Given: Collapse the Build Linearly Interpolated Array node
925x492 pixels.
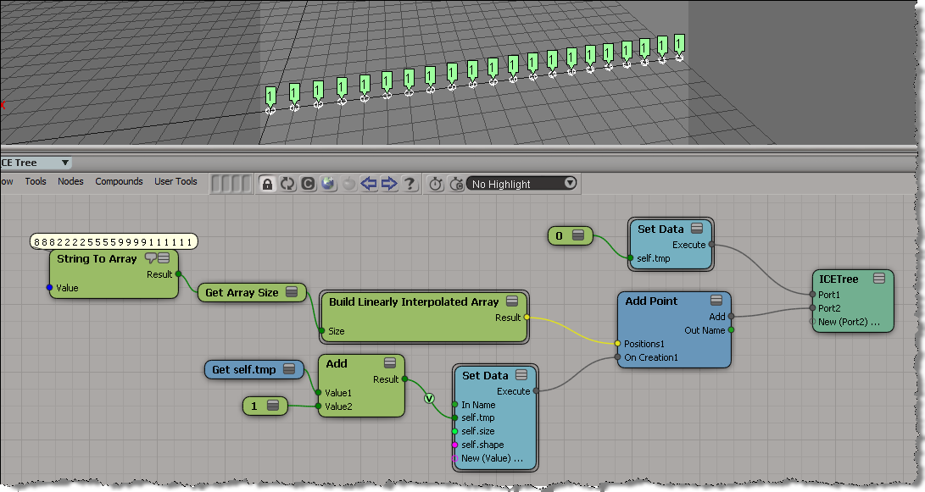Looking at the screenshot, I should [x=512, y=301].
